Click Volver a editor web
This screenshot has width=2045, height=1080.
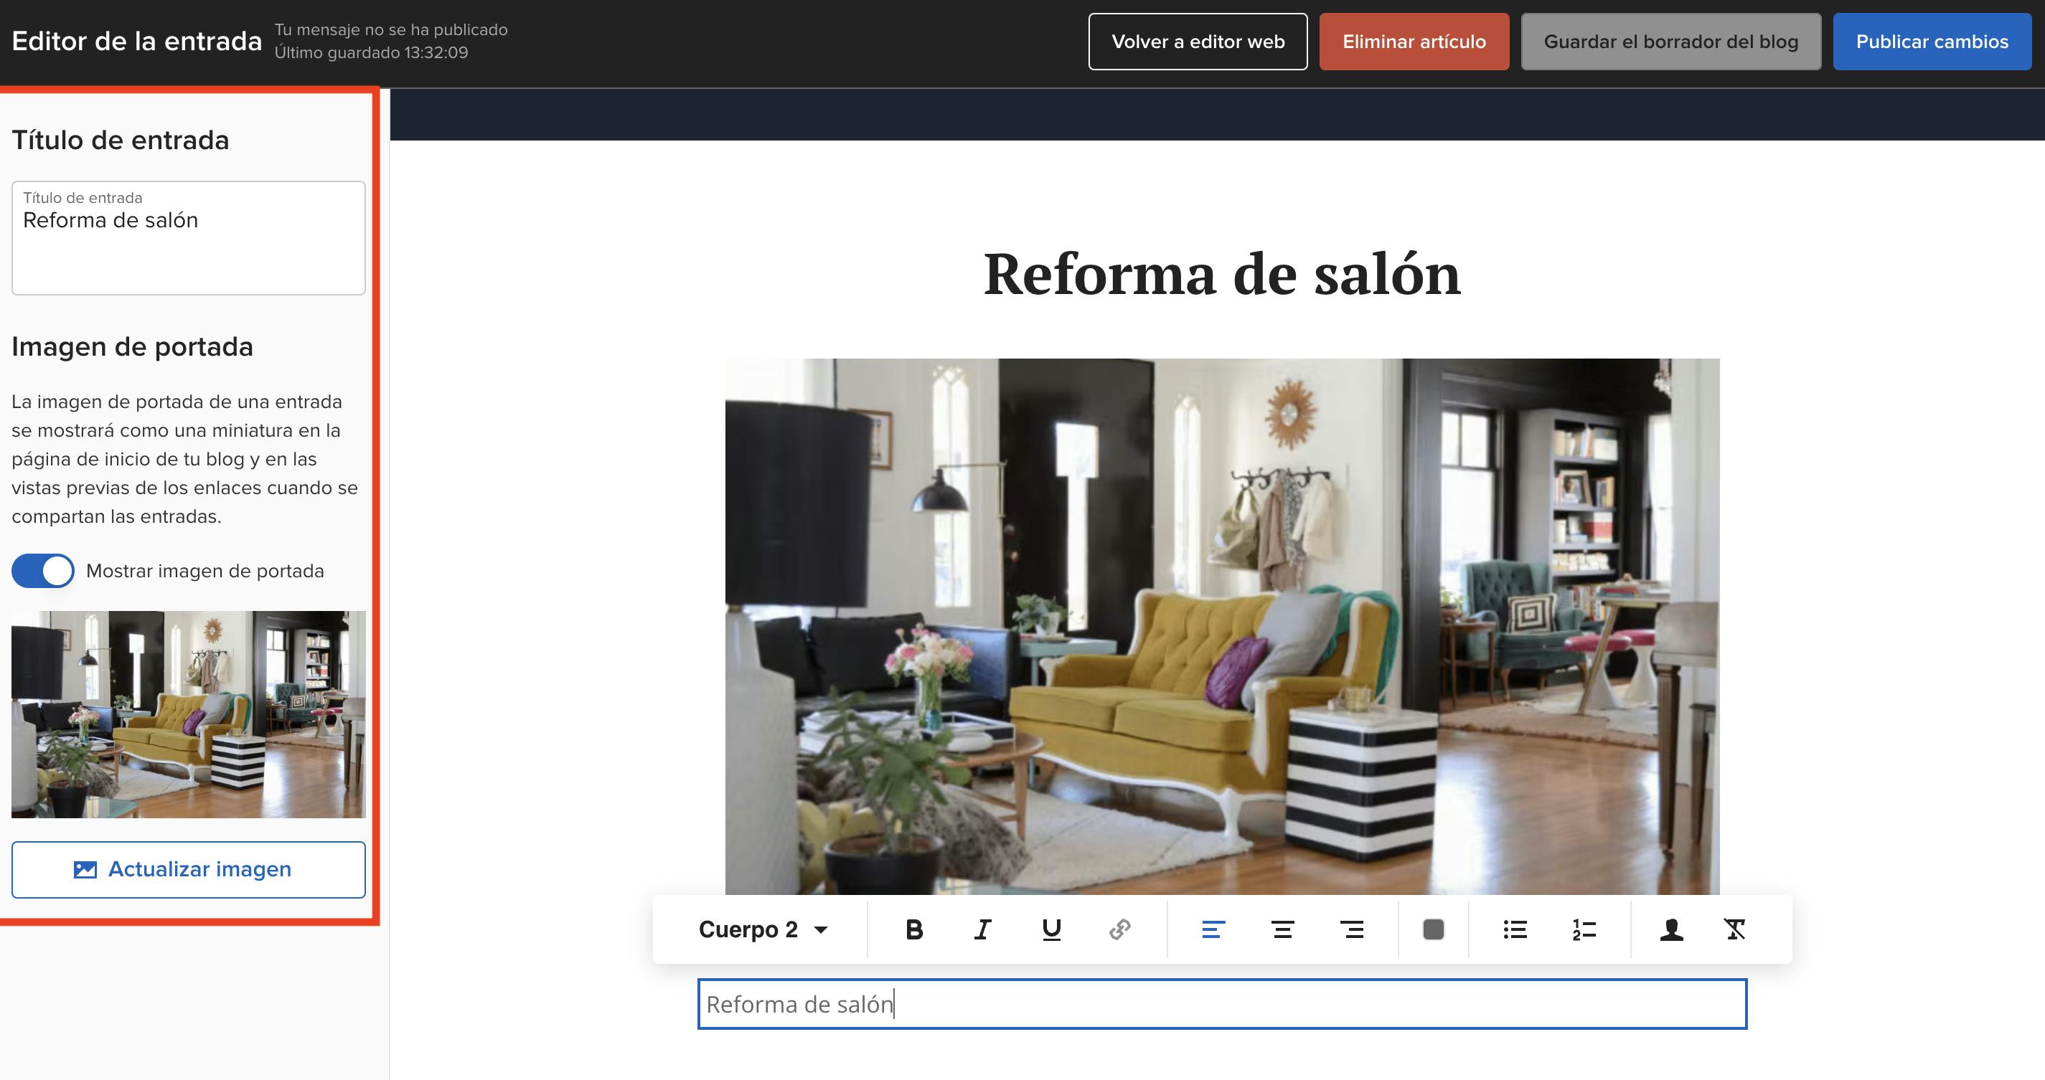[1198, 42]
